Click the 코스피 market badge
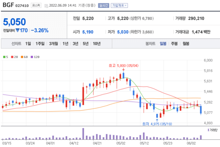Viewport: 220px width, 147px height. click(x=36, y=5)
